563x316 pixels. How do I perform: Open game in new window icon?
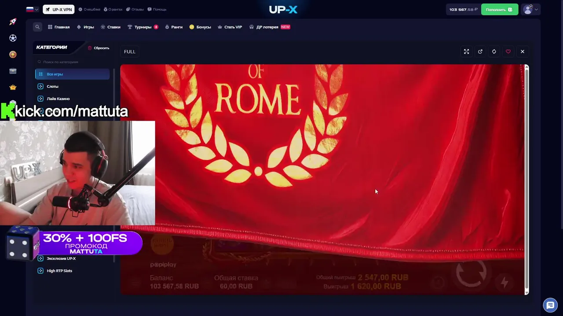pyautogui.click(x=480, y=51)
